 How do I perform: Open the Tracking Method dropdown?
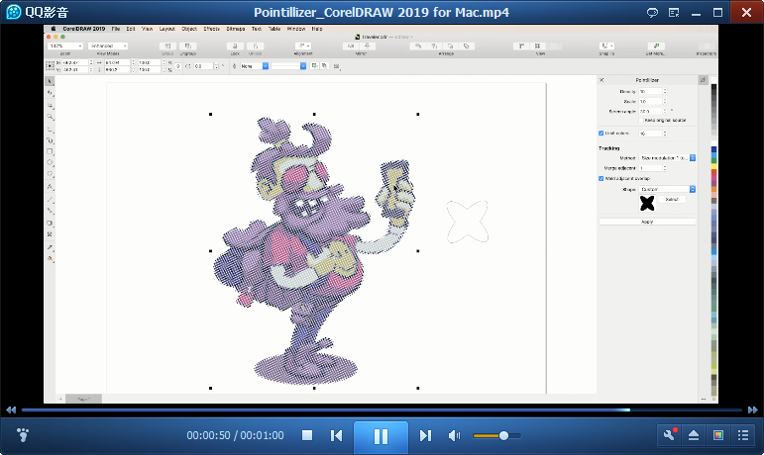point(667,158)
